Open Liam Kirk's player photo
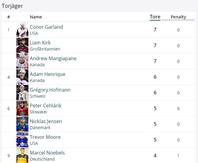The width and height of the screenshot is (198, 163). [x=22, y=45]
